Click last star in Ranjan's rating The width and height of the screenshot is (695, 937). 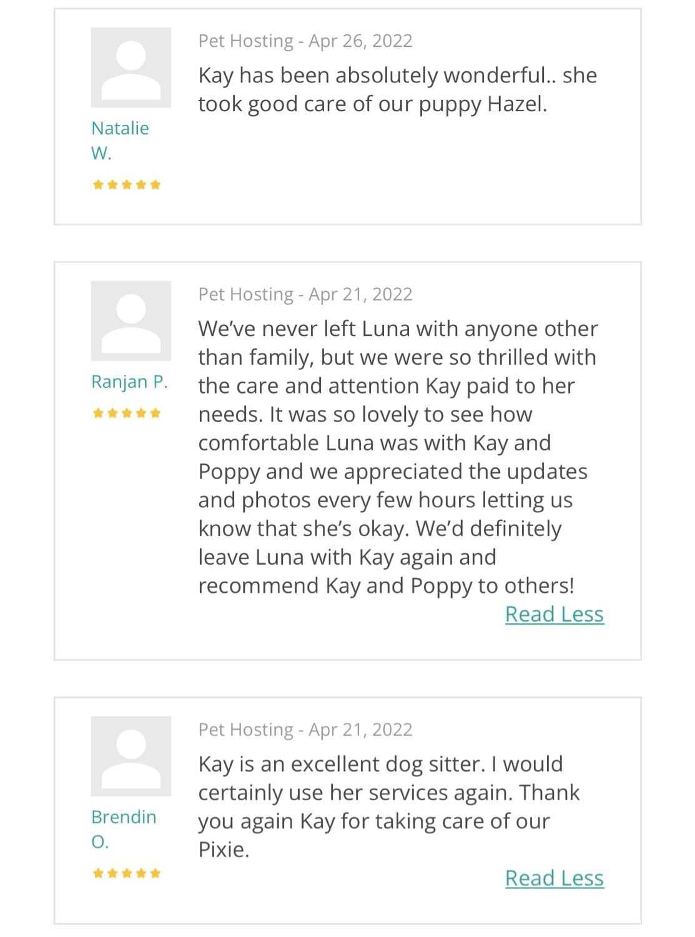pos(155,413)
